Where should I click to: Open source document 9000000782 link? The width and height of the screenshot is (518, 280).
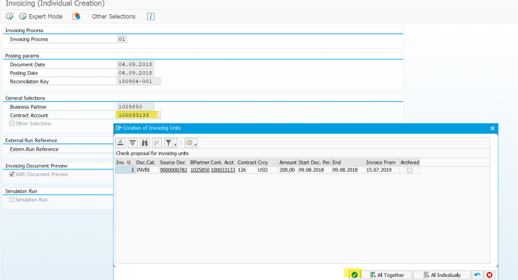[x=173, y=170]
